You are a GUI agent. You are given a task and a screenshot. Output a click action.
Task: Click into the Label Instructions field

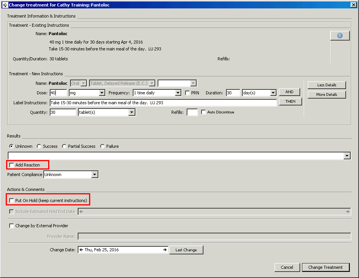tap(163, 103)
